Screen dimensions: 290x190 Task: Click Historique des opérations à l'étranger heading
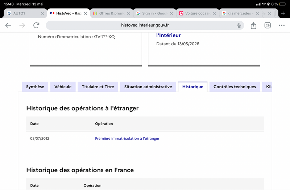click(x=82, y=108)
